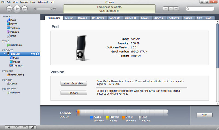Open the View menu
The height and width of the screenshot is (130, 219).
tap(15, 2)
